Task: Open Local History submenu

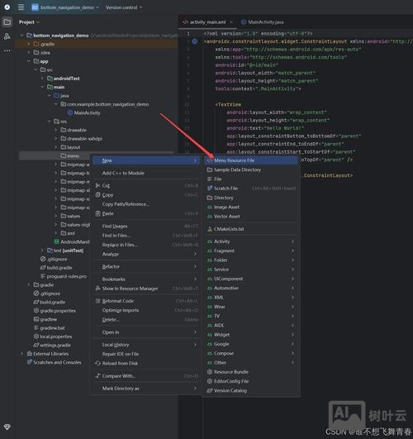Action: [x=145, y=345]
